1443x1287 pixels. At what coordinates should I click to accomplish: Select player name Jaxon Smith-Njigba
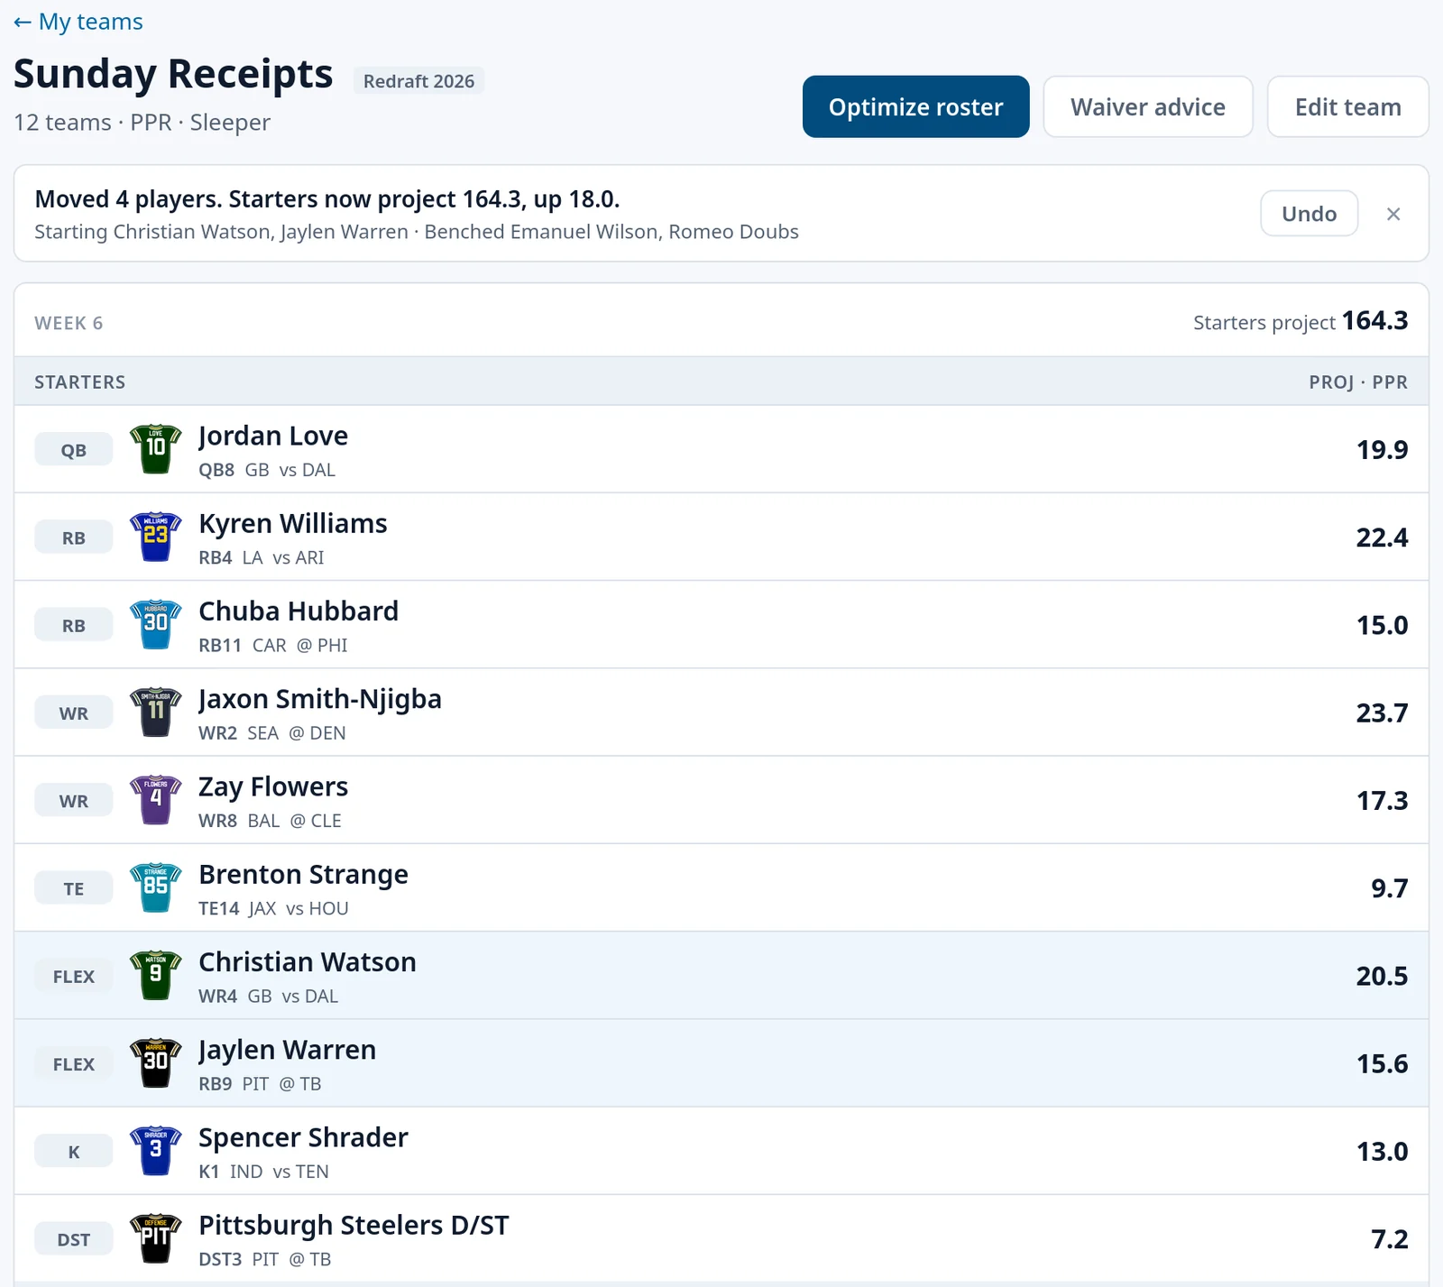[x=320, y=699]
